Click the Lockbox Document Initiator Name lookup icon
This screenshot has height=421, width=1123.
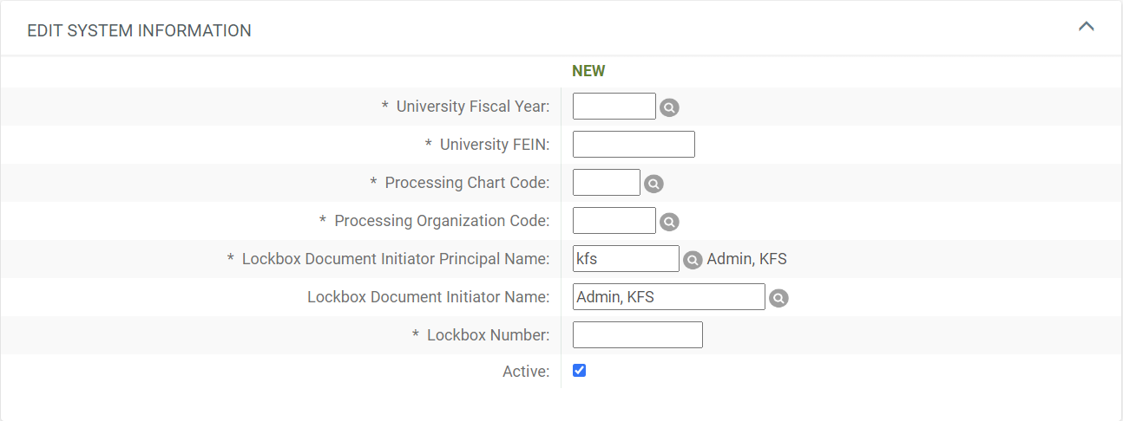point(778,298)
